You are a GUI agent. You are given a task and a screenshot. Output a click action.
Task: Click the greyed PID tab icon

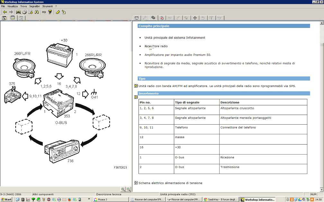pos(170,18)
